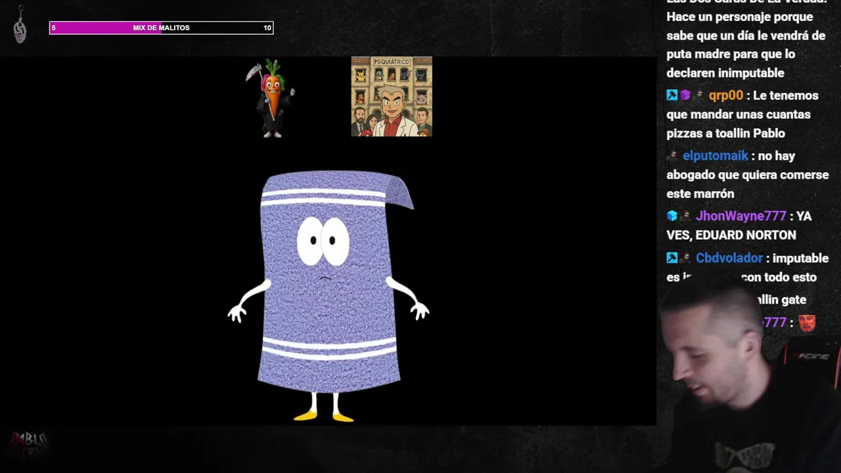Click the MIX DE MALITOS progress bar
Image resolution: width=841 pixels, height=473 pixels.
pos(161,28)
